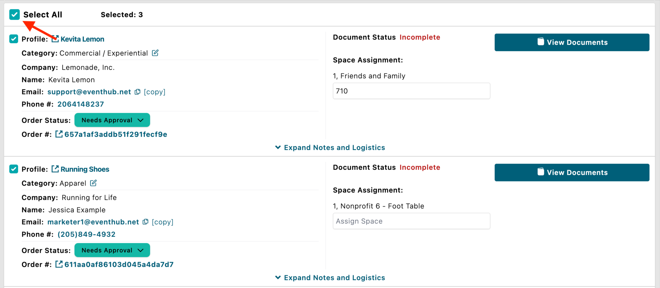660x288 pixels.
Task: Click copy icon next to marketer1@eventhub.net
Action: tap(145, 222)
